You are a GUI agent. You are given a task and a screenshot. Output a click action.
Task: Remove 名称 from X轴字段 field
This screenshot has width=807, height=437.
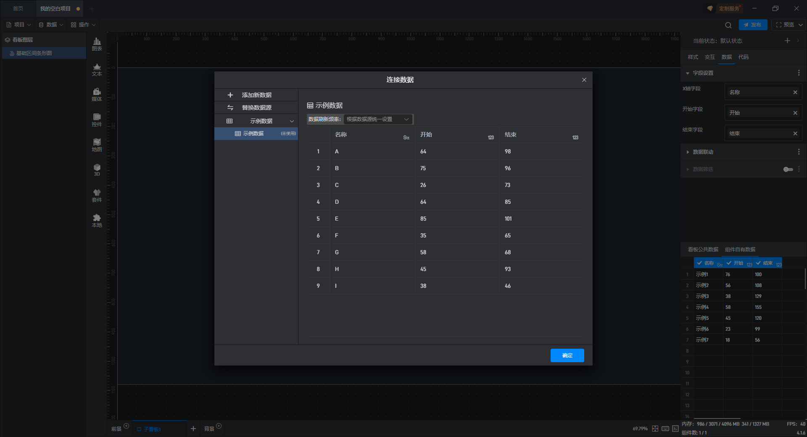coord(795,92)
